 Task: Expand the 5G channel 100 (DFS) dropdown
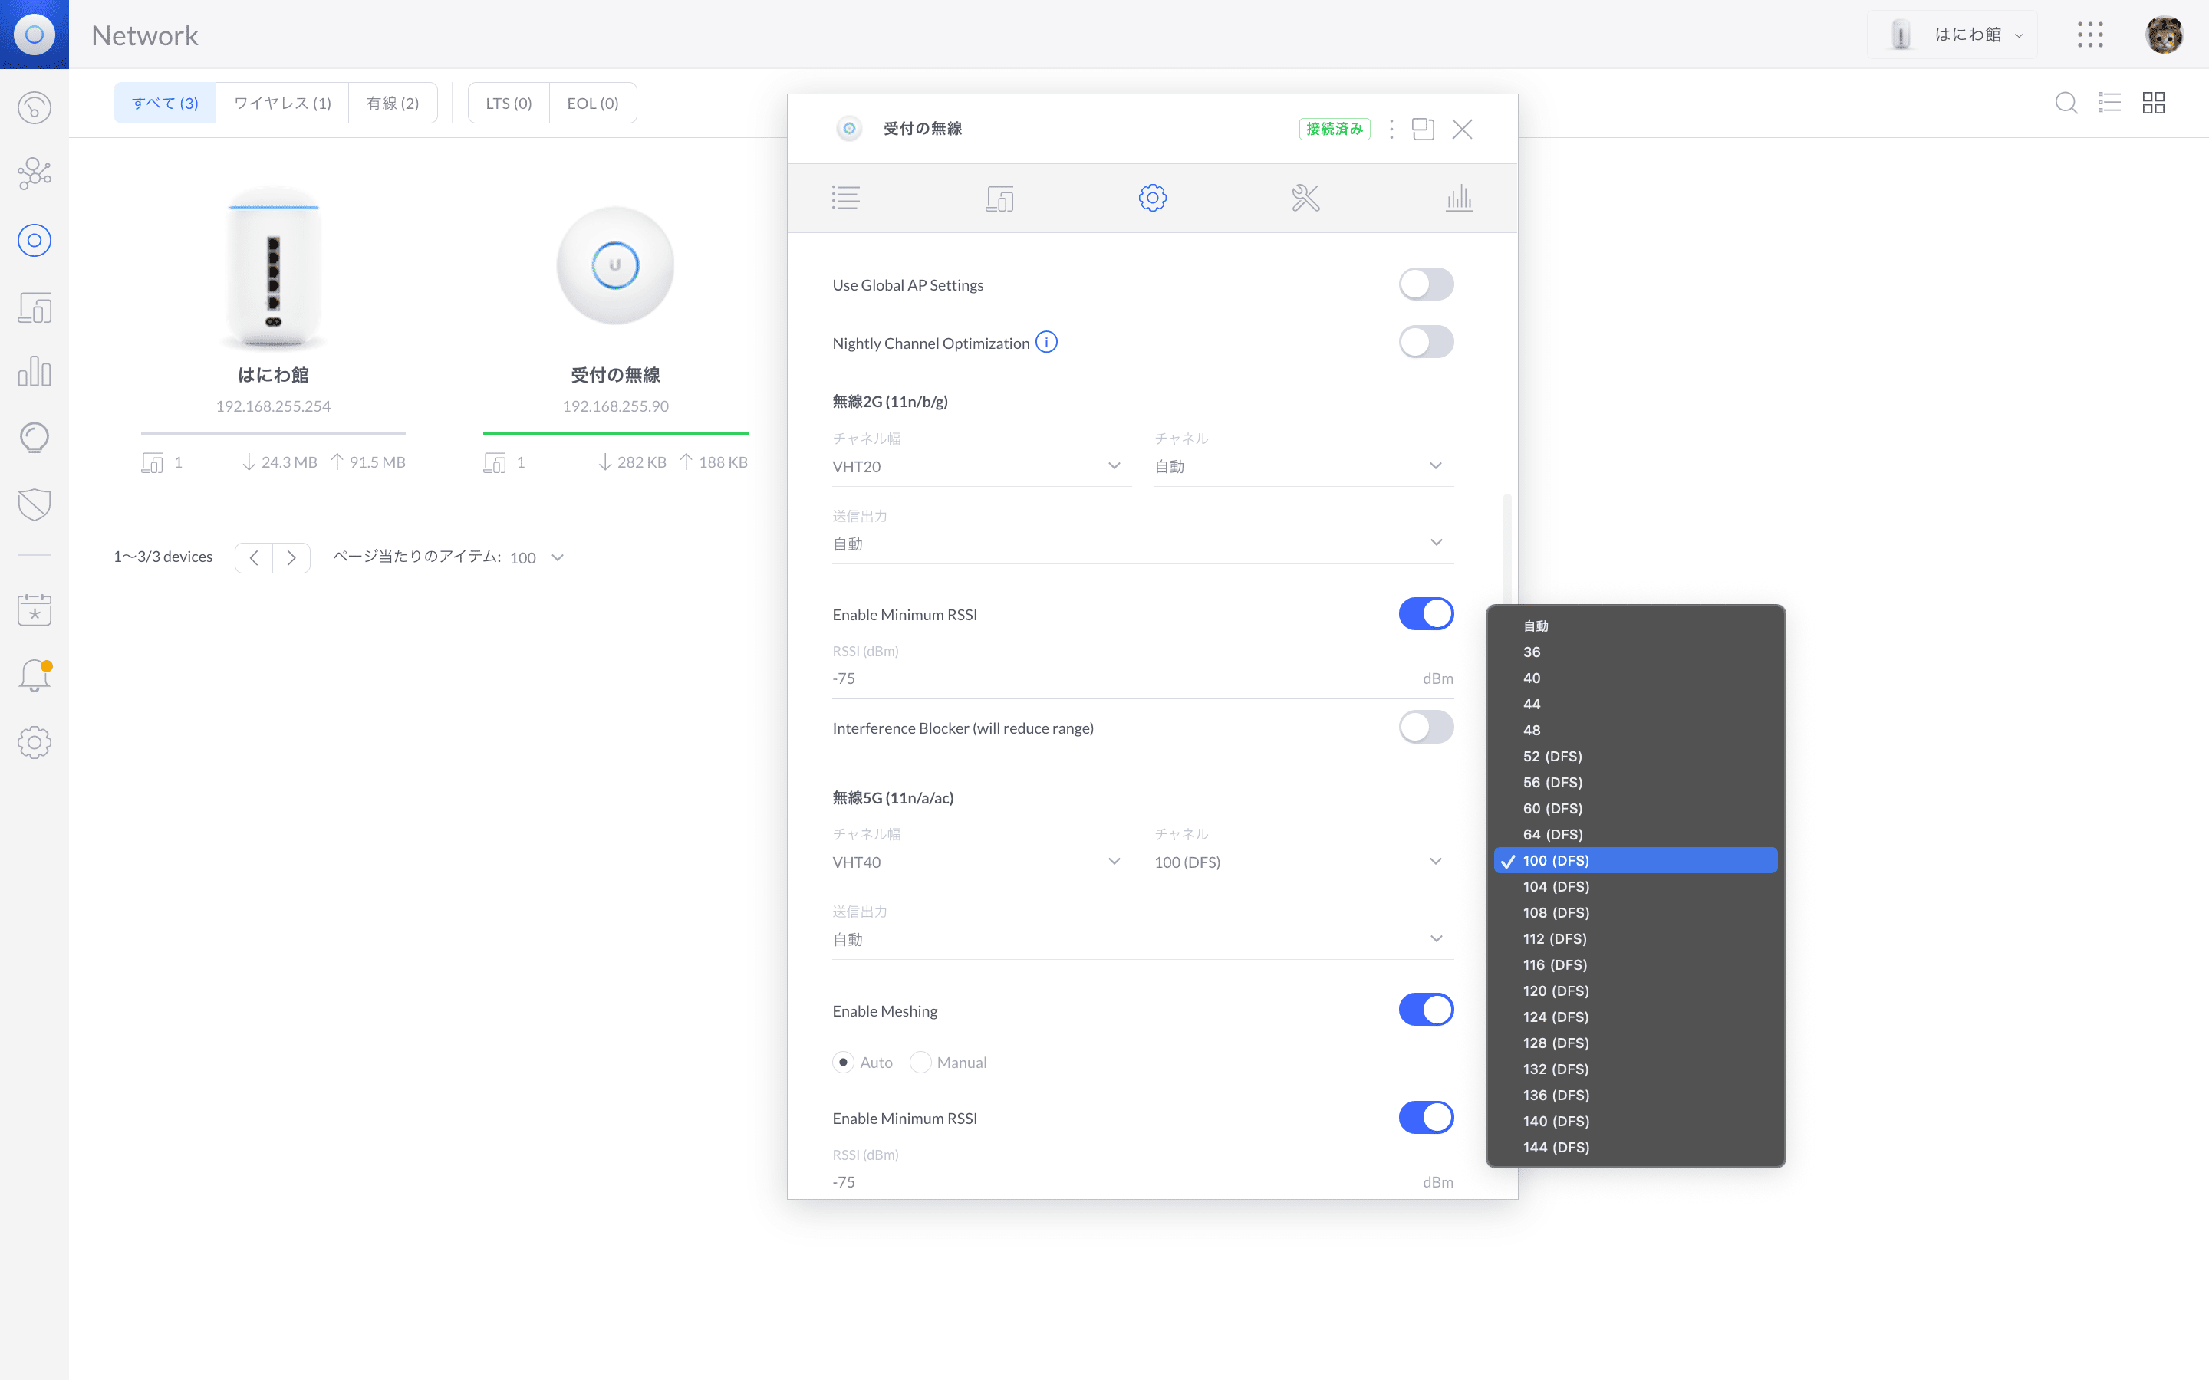(x=1303, y=863)
